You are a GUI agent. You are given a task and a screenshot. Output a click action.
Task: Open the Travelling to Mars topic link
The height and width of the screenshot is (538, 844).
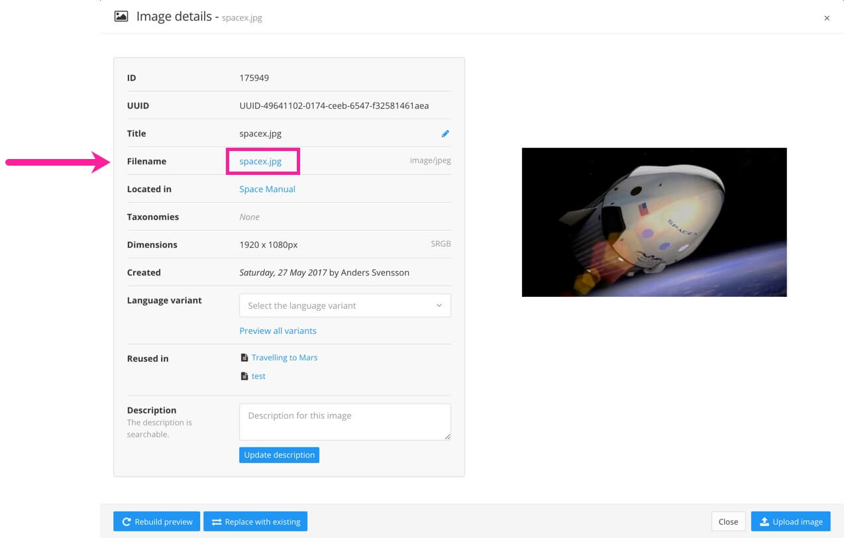click(284, 358)
